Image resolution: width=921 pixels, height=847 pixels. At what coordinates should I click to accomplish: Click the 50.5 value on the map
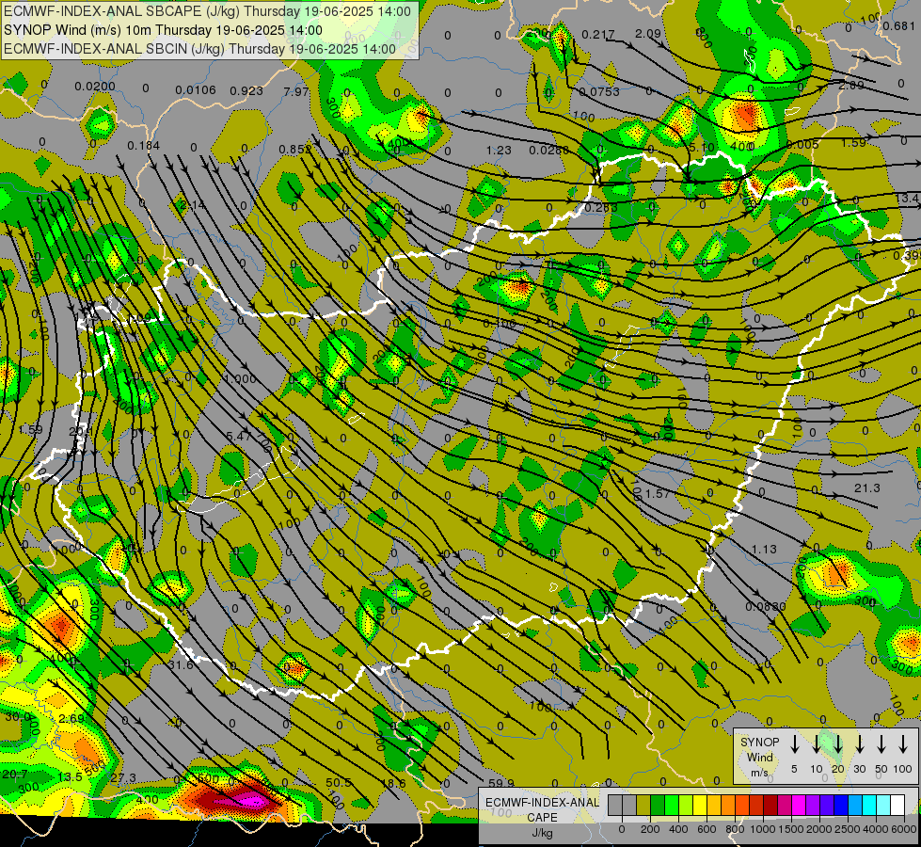tap(339, 782)
